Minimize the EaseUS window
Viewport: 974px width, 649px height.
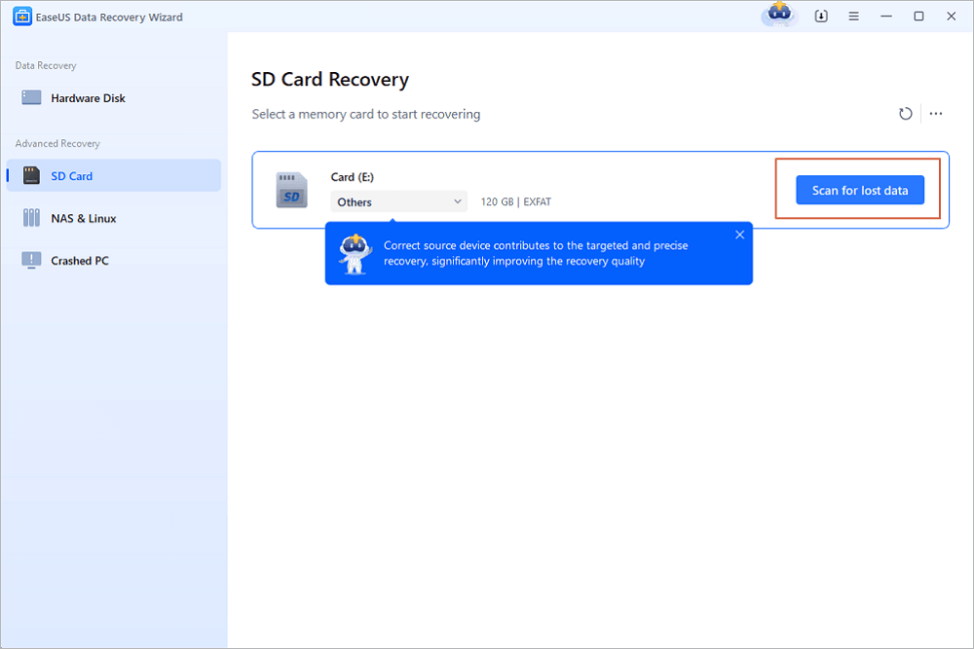[x=886, y=17]
